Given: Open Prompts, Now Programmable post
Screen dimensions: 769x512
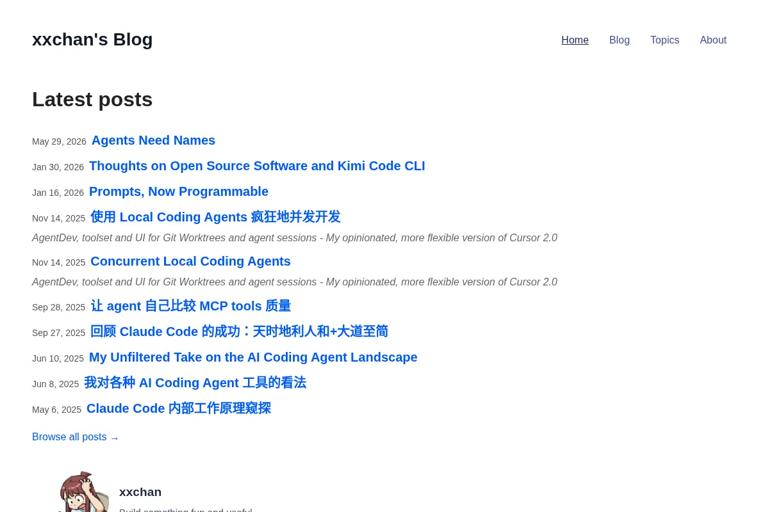Looking at the screenshot, I should [x=179, y=191].
